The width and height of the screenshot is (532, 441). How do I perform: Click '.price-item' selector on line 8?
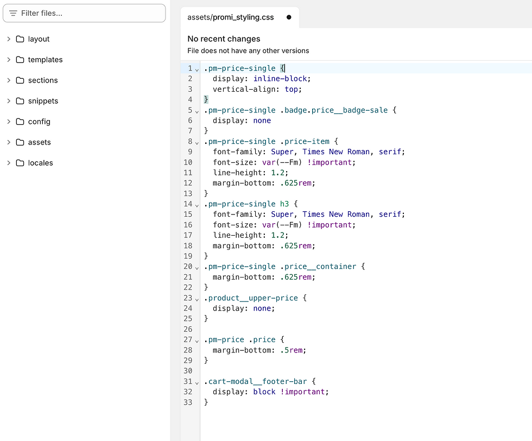tap(305, 141)
